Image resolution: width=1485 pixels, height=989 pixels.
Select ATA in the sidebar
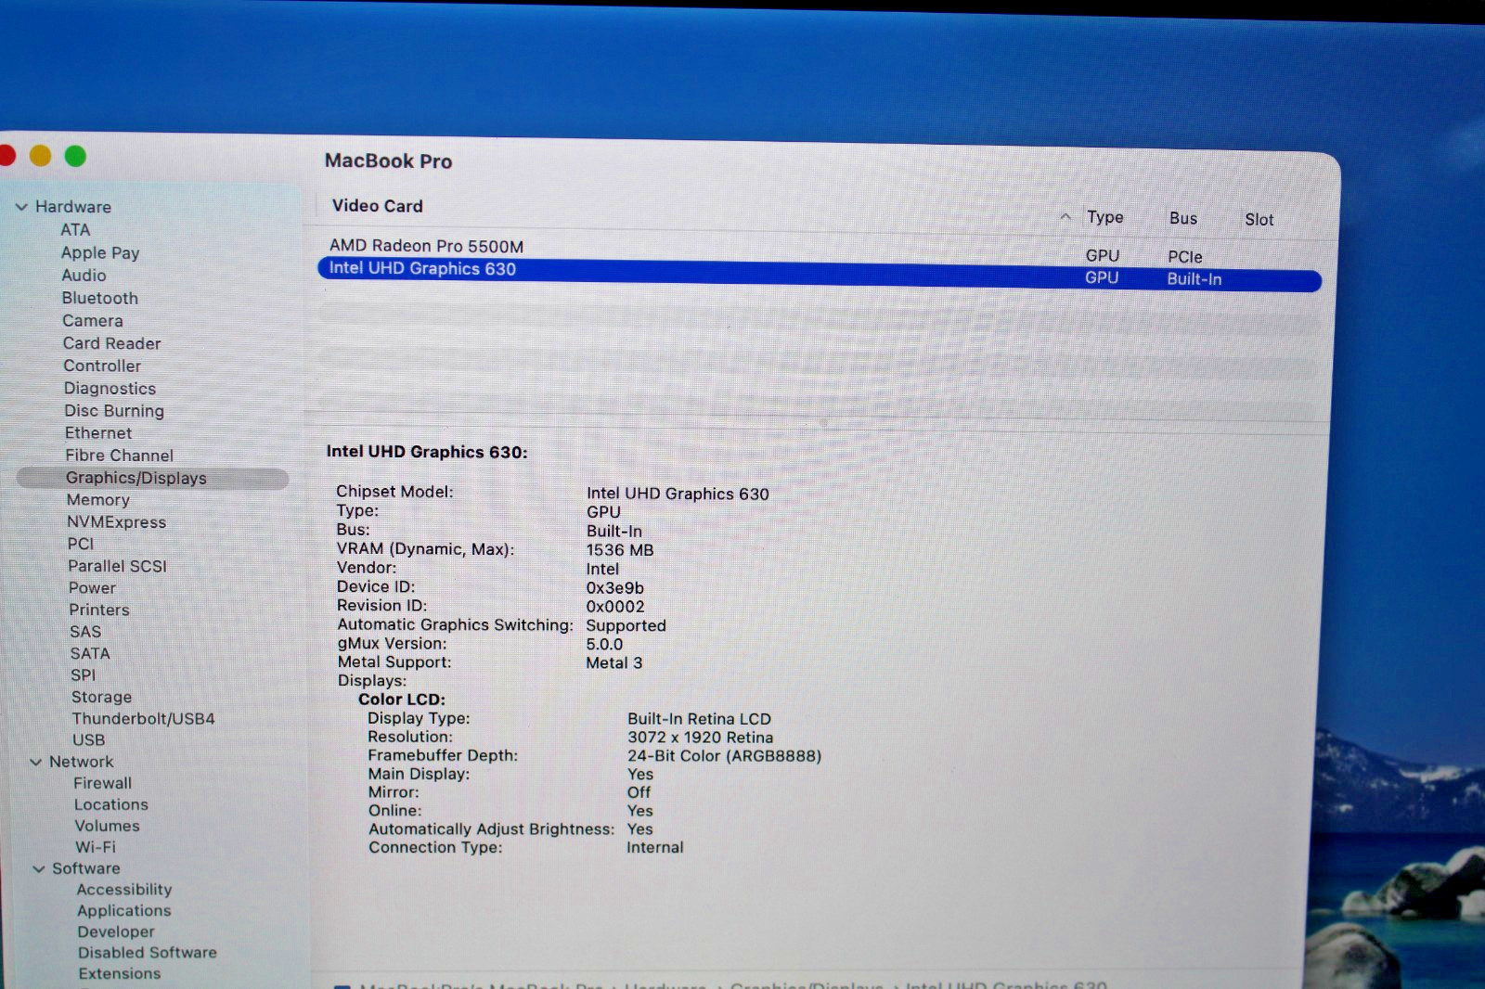pos(75,230)
